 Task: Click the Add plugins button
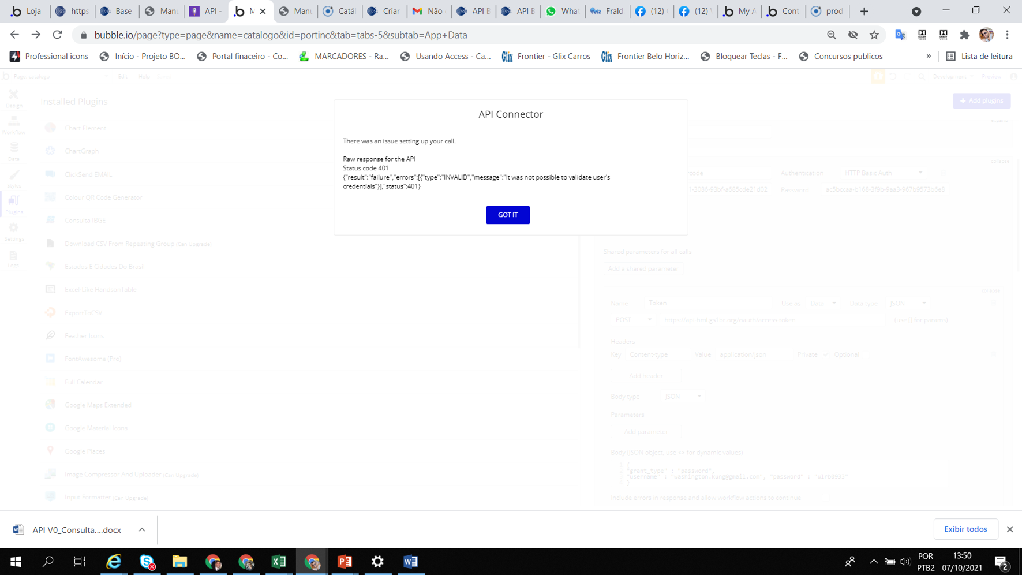982,100
